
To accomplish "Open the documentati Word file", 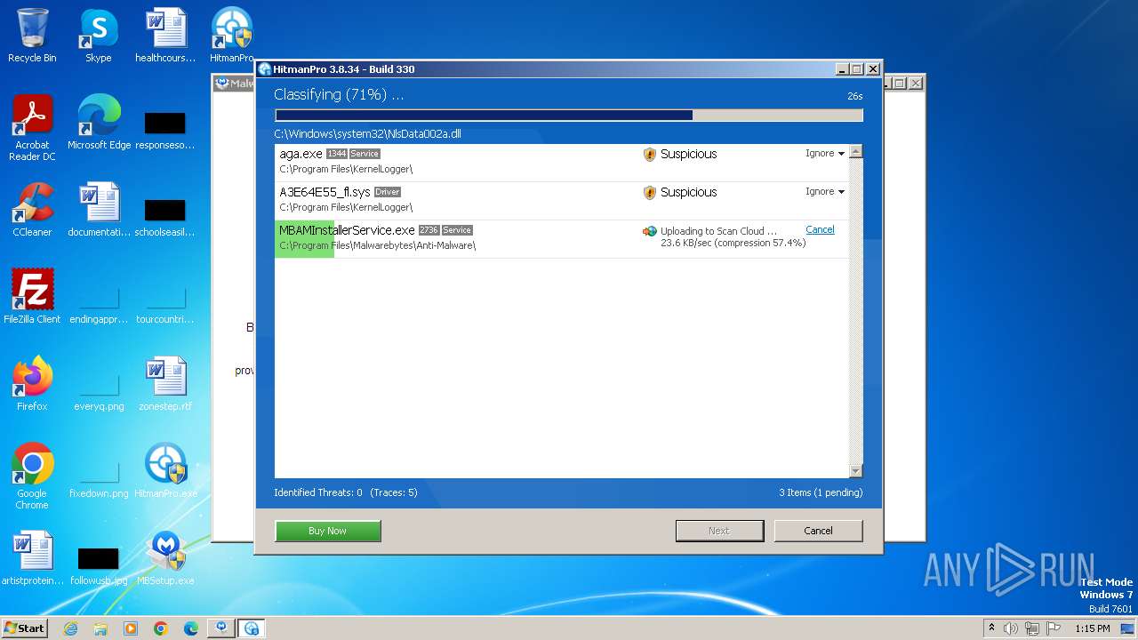I will pyautogui.click(x=99, y=210).
